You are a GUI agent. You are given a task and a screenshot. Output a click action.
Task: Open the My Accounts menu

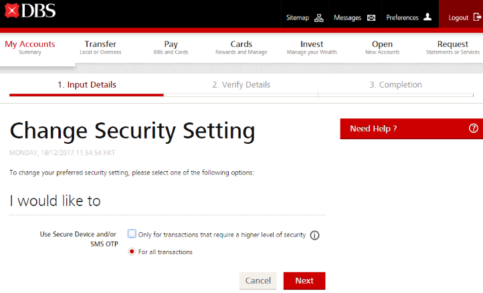point(30,47)
